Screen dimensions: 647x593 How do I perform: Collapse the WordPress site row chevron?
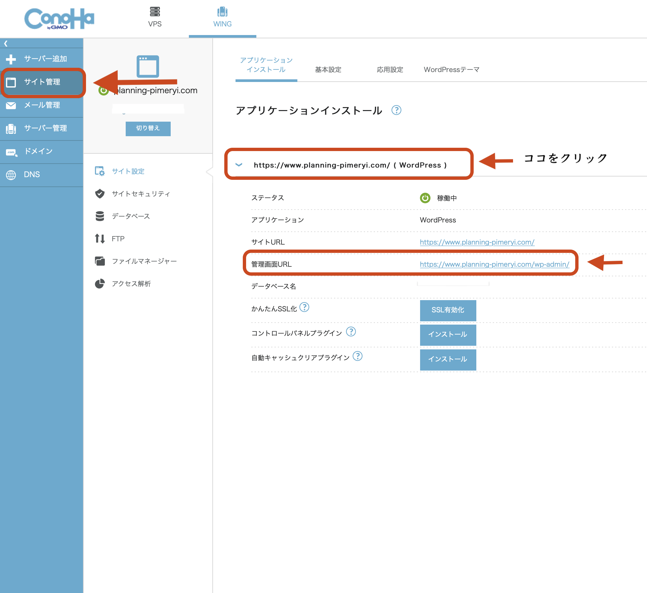click(239, 165)
